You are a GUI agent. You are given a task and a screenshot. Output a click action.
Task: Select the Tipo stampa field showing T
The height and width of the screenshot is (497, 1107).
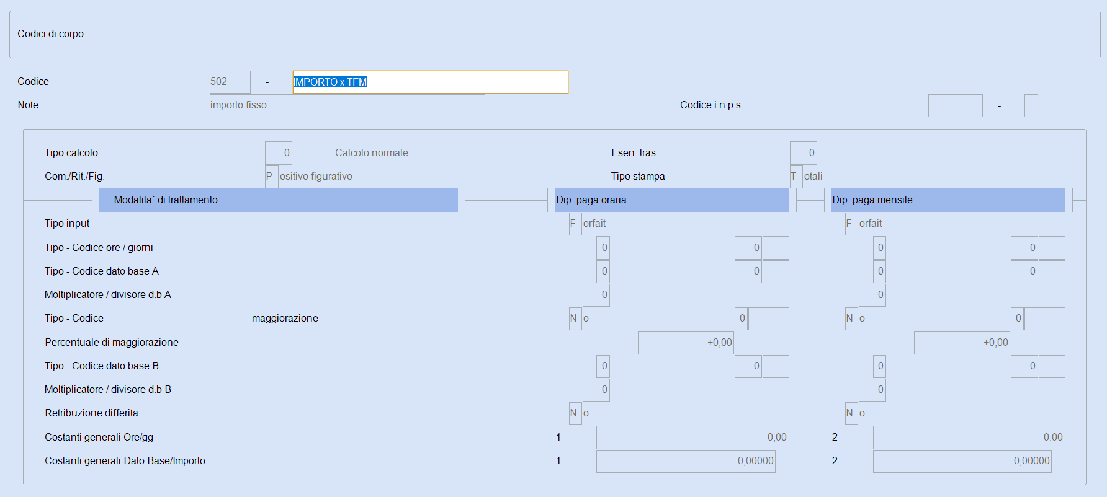[796, 177]
